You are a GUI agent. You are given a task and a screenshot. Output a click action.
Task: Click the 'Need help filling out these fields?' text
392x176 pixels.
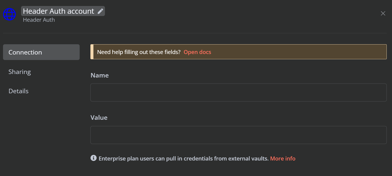[139, 52]
